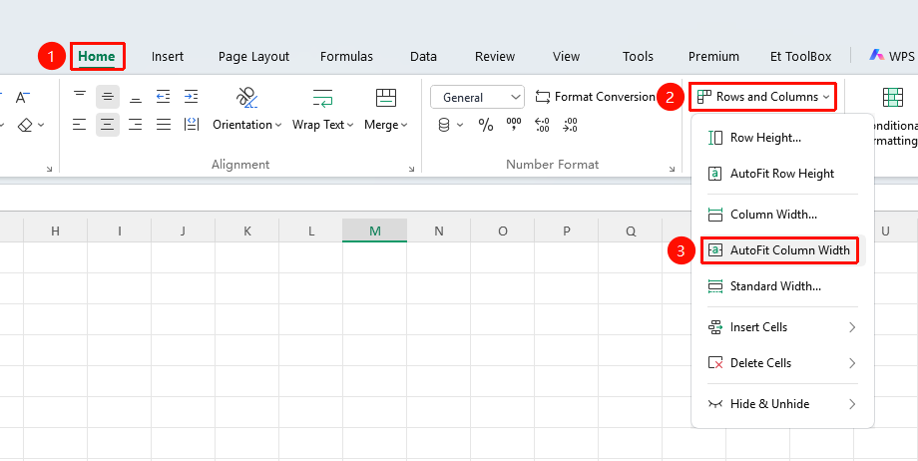Choose Standard Width... menu entry
Image resolution: width=918 pixels, height=461 pixels.
point(782,285)
